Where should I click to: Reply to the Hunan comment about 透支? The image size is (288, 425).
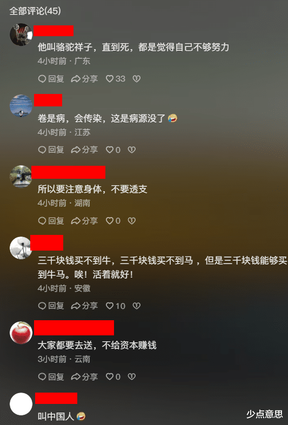coord(51,221)
